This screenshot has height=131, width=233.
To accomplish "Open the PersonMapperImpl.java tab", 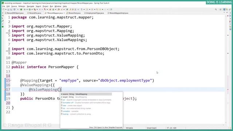I will point(118,13).
